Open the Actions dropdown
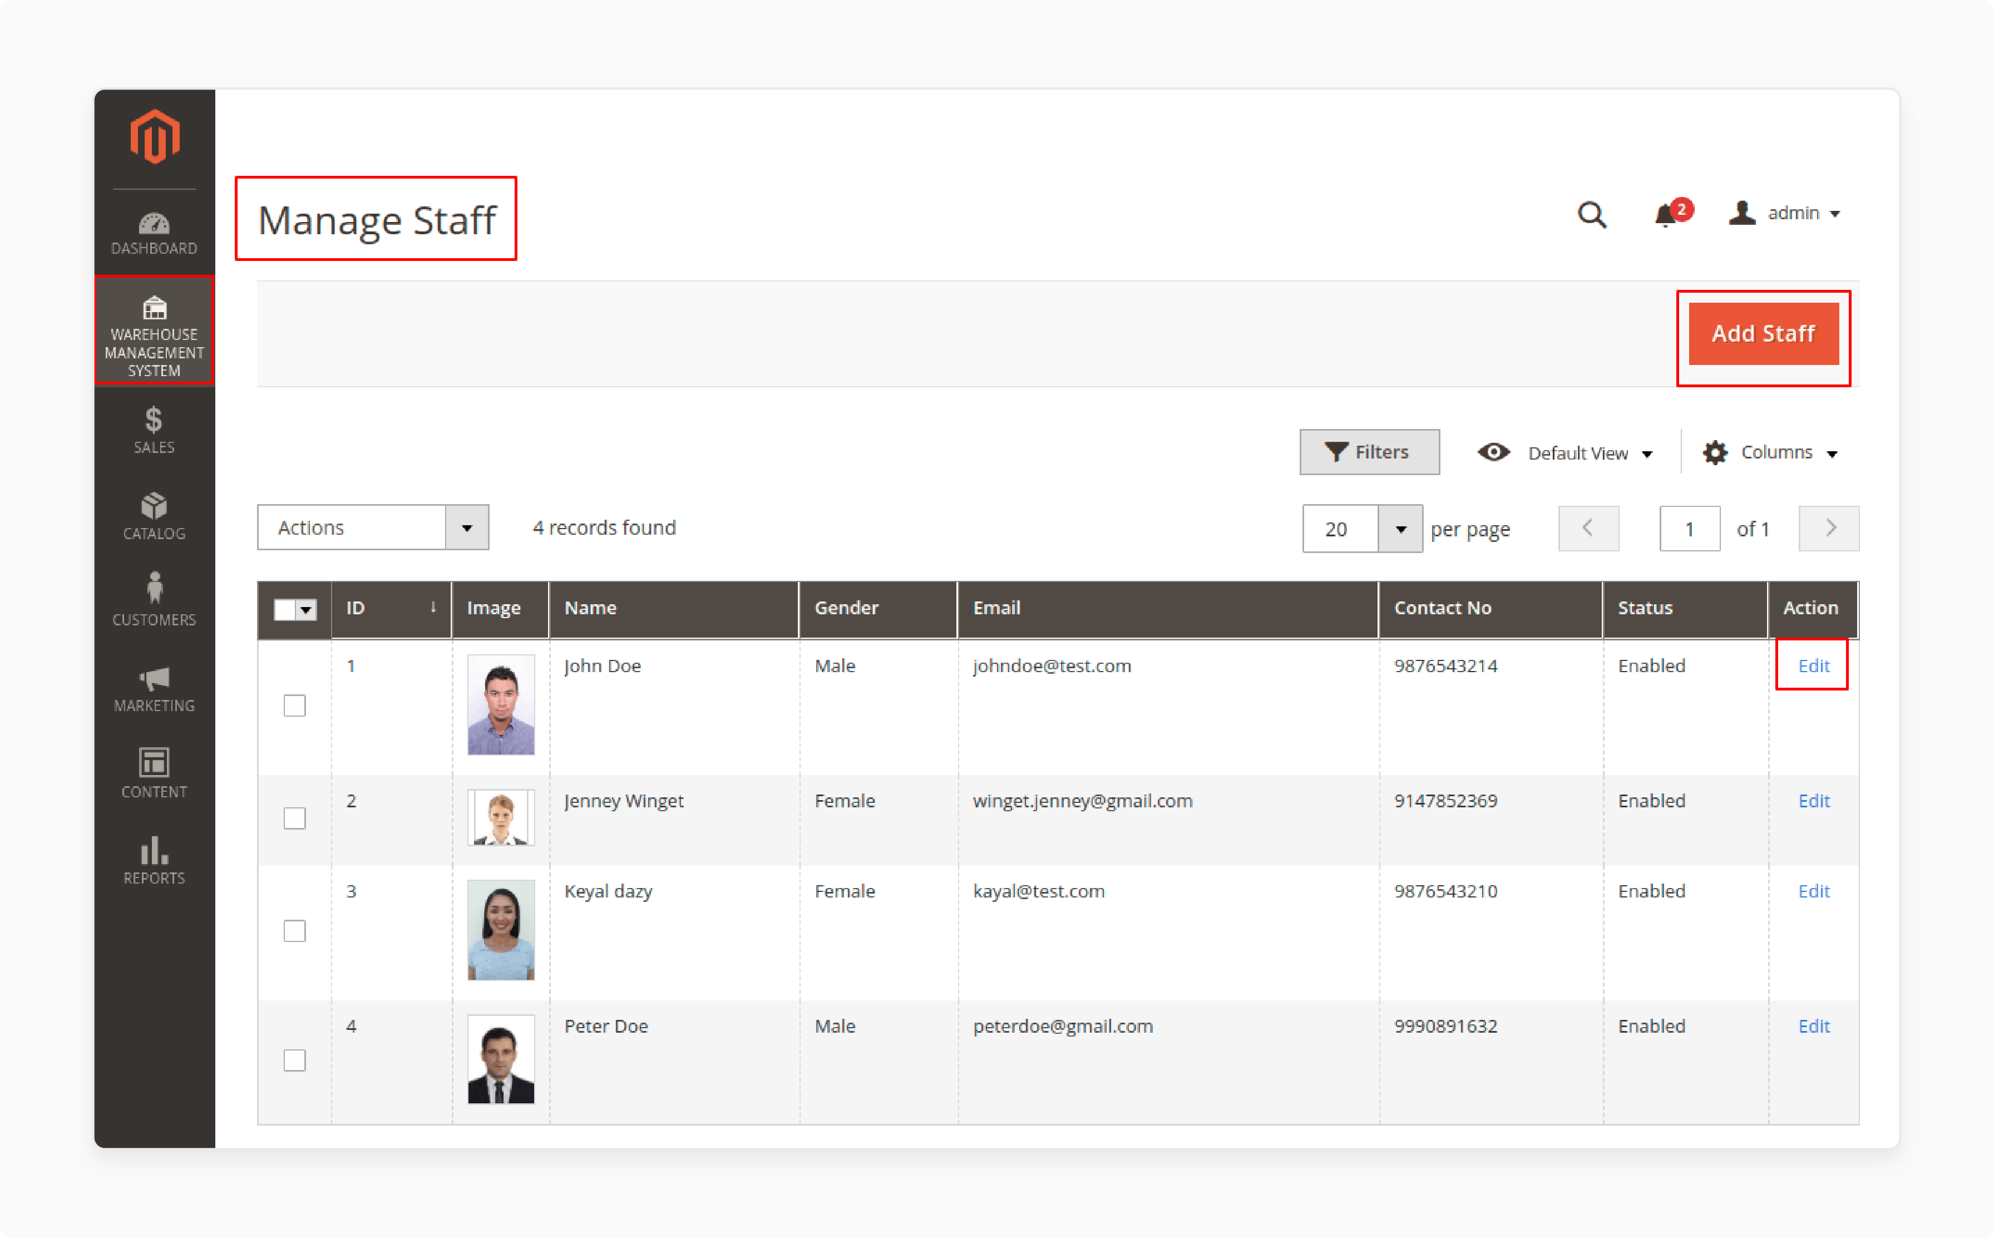Viewport: 1994px width, 1238px height. 372,527
